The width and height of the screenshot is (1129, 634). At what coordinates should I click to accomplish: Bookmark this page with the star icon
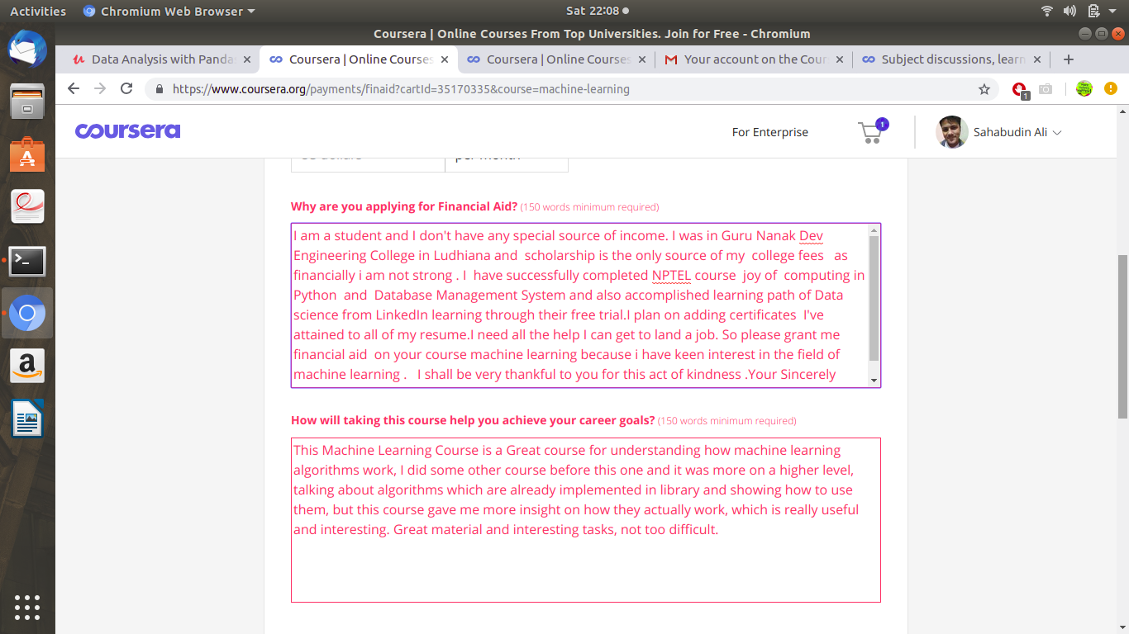[x=984, y=88]
